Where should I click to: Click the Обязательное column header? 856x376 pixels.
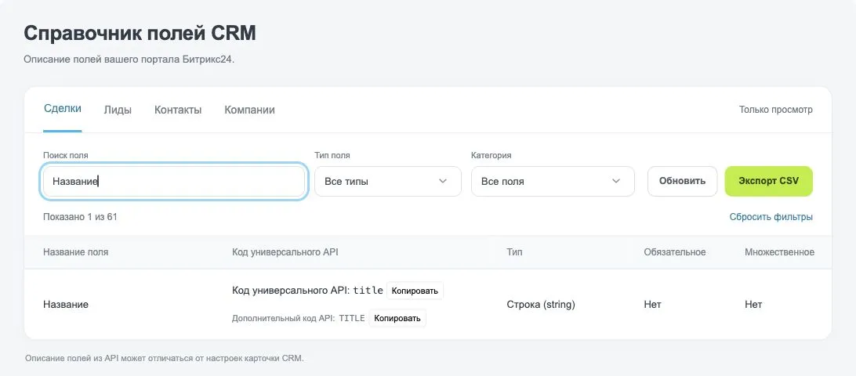(x=675, y=252)
